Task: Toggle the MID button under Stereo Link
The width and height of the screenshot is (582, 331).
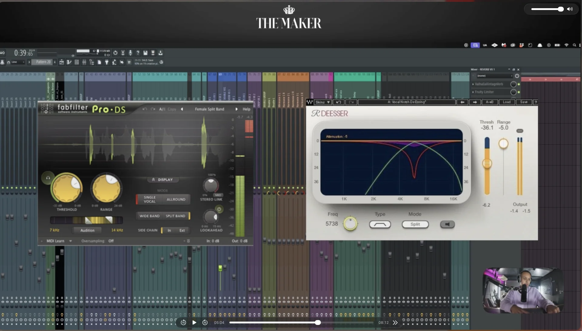Action: [218, 195]
